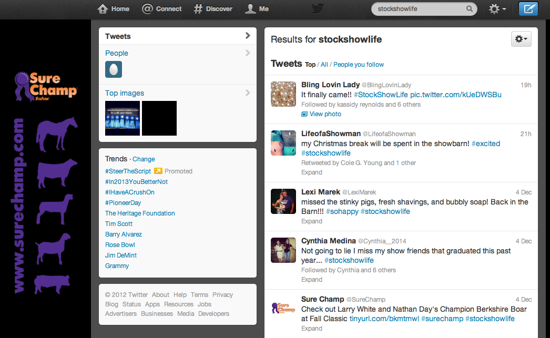Click Bling Lovin Lady's avatar
Viewport: 550px width, 338px height.
283,94
